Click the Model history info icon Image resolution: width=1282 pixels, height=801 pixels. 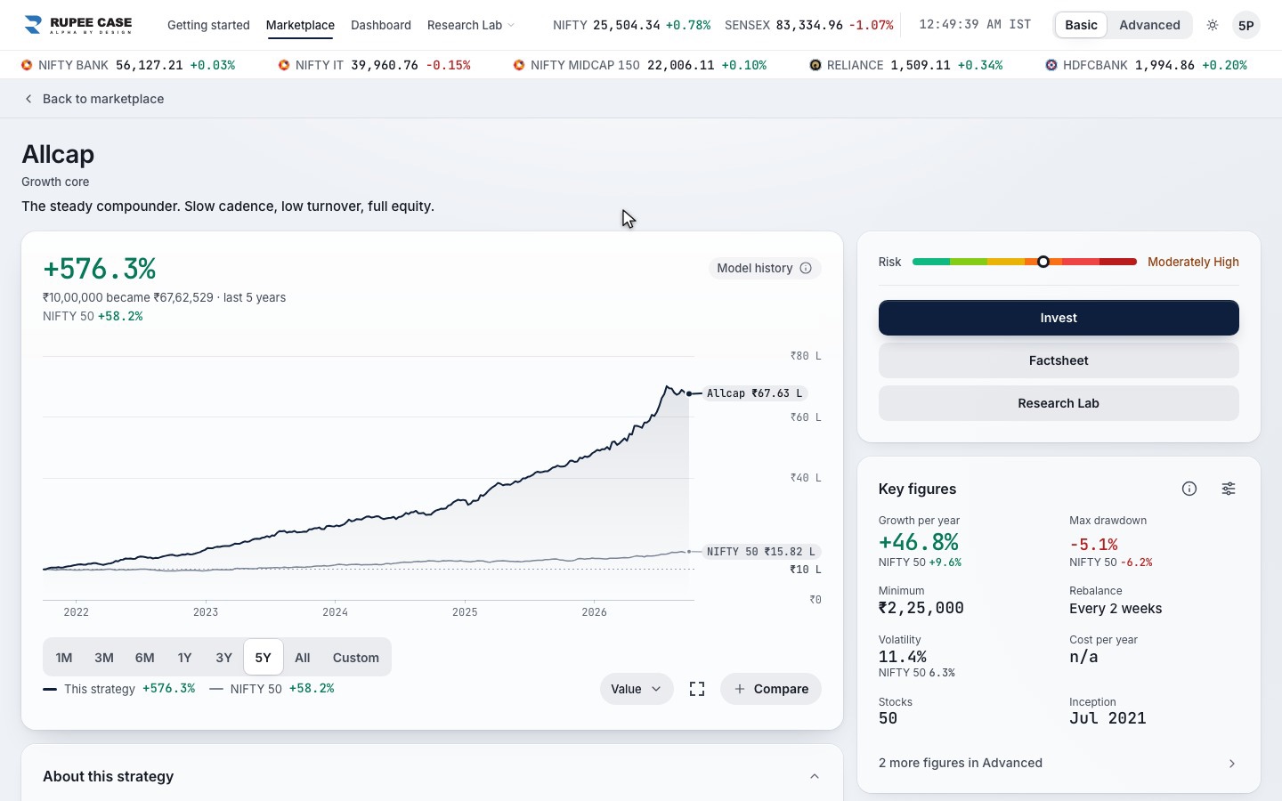pos(806,268)
